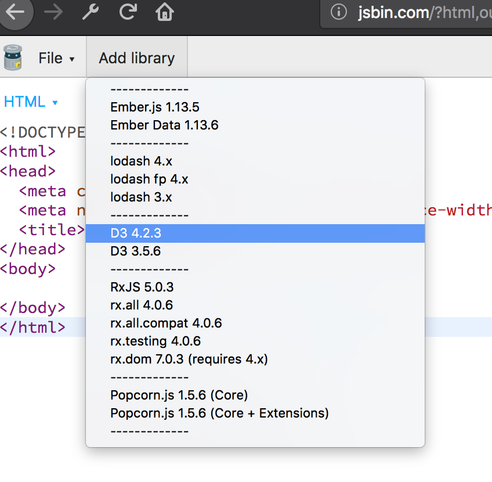Close the Add library menu button

[x=137, y=57]
